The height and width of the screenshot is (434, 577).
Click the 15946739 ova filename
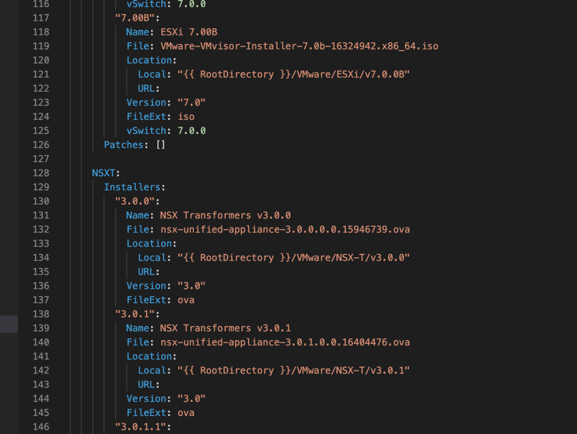pyautogui.click(x=285, y=229)
